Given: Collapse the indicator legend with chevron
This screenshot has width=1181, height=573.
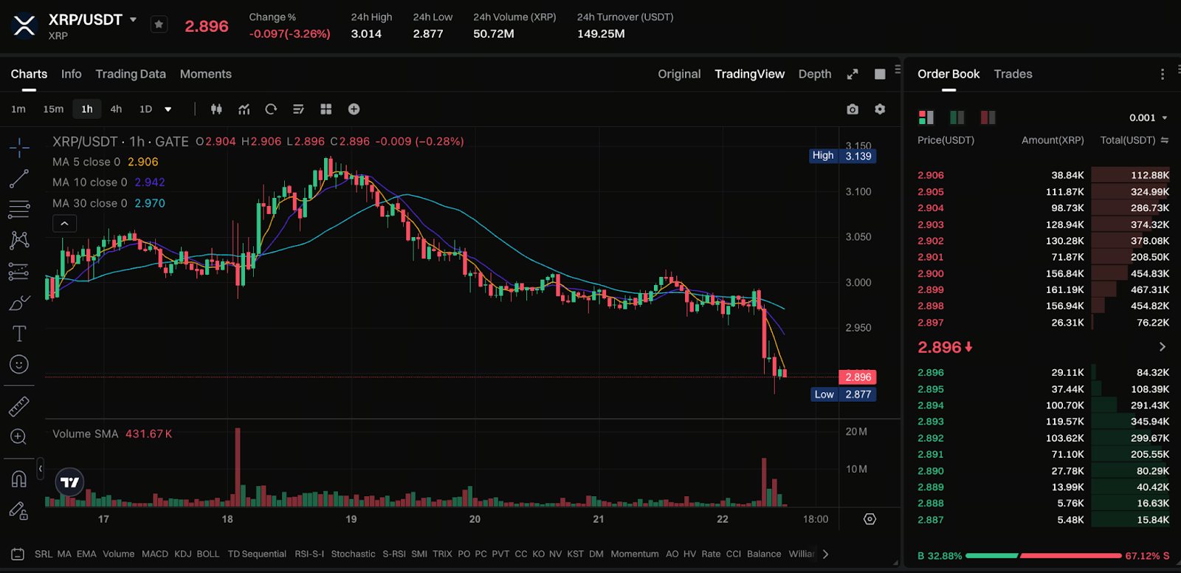Looking at the screenshot, I should (64, 223).
